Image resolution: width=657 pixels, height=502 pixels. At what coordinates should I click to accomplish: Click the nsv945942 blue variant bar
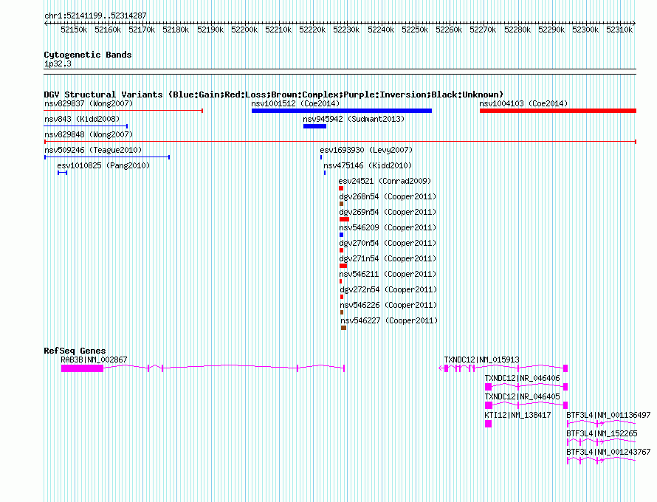(314, 126)
